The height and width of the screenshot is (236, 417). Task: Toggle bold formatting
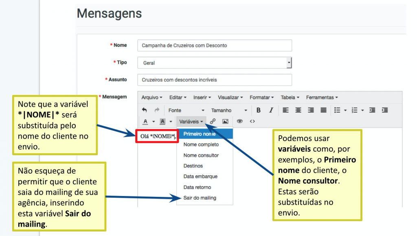[x=258, y=110]
